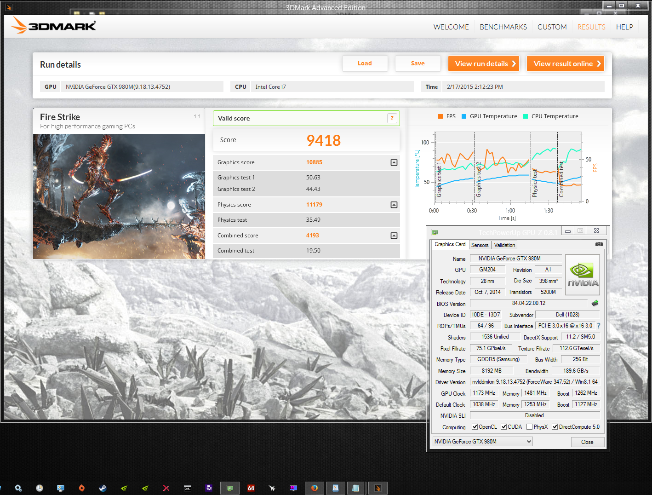
Task: Click the monitor 60 taskbar icon
Action: tap(293, 488)
